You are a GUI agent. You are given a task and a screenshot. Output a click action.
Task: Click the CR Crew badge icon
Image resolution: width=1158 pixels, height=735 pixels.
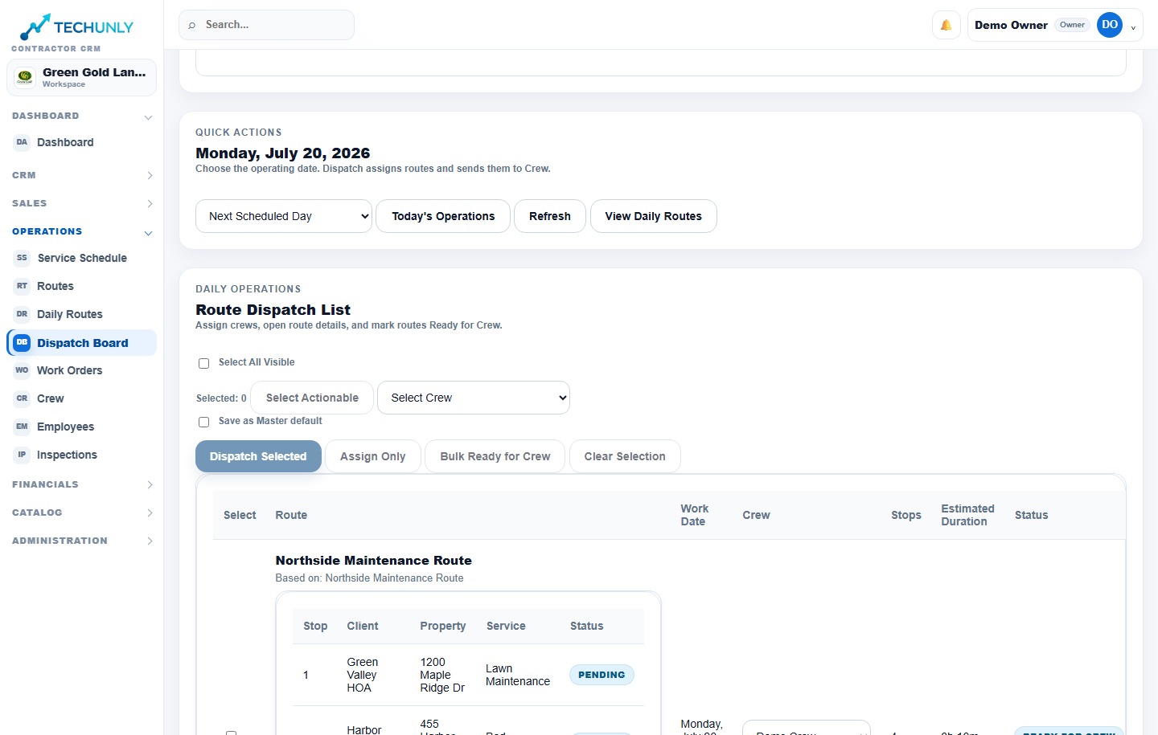[22, 398]
